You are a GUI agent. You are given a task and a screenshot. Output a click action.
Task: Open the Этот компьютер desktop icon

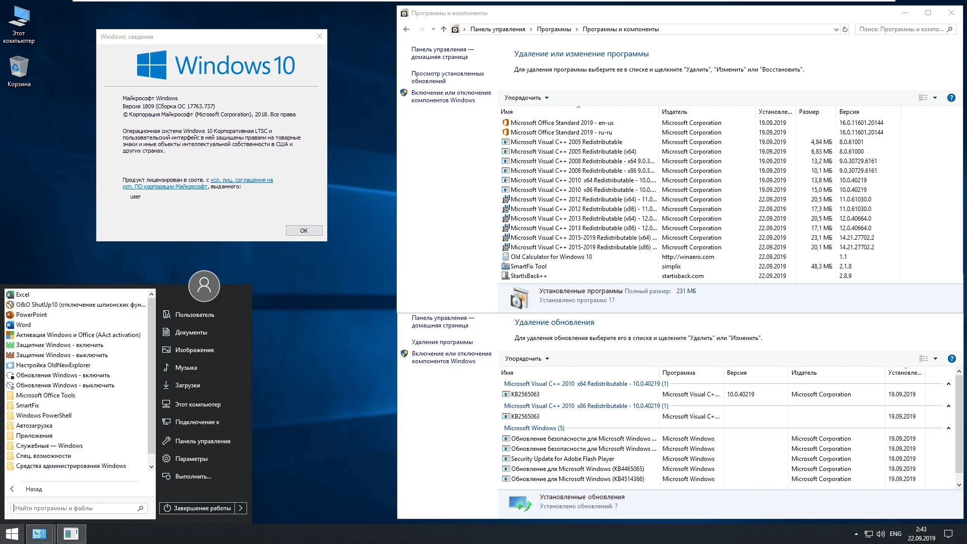(19, 24)
